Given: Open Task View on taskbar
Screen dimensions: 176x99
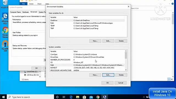Looking at the screenshot, I should 64,97.
